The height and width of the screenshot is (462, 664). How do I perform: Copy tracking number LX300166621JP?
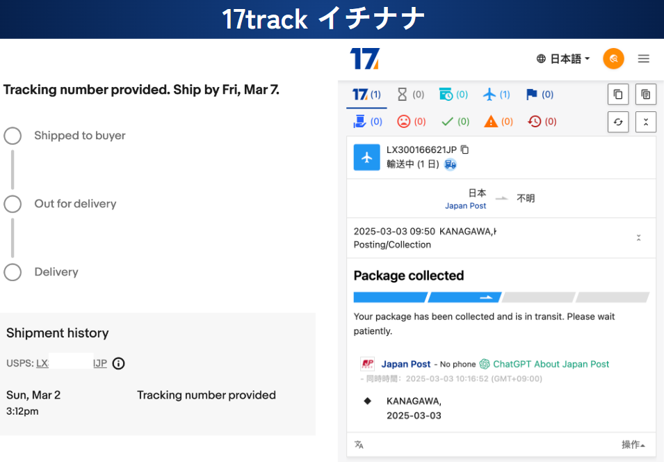(x=465, y=150)
